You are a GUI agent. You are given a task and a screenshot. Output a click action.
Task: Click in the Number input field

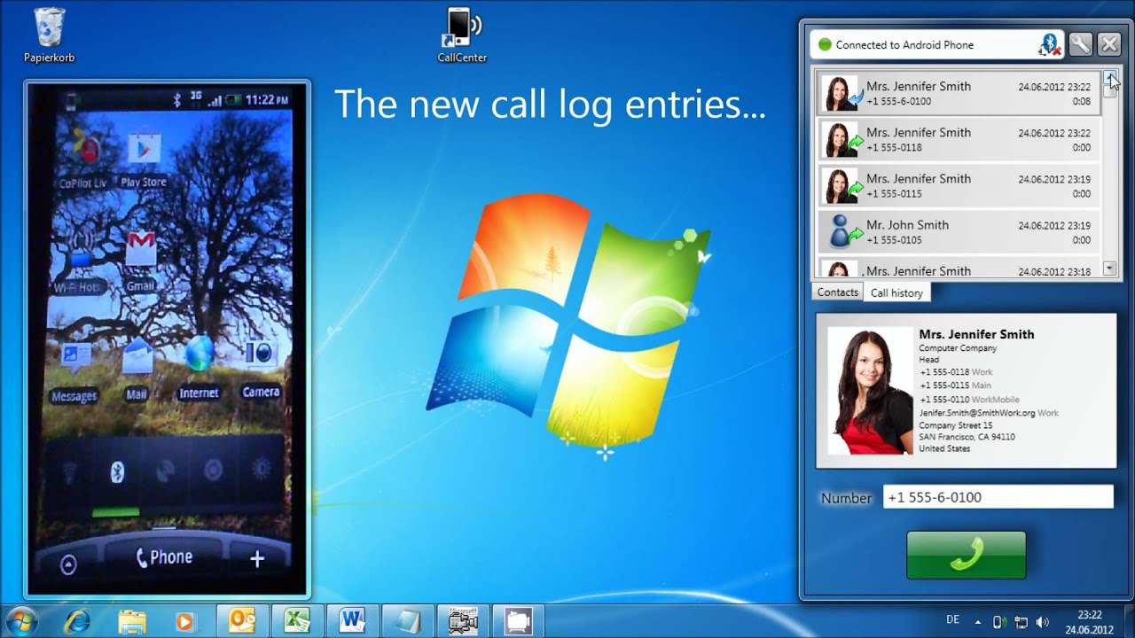[x=998, y=497]
